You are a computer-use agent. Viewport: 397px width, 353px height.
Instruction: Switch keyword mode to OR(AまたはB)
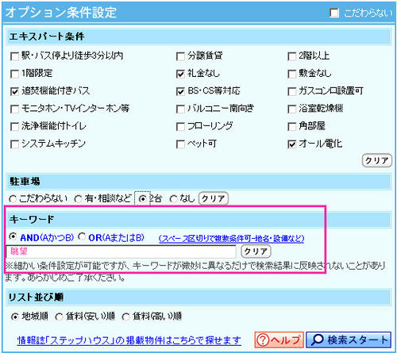tap(82, 236)
